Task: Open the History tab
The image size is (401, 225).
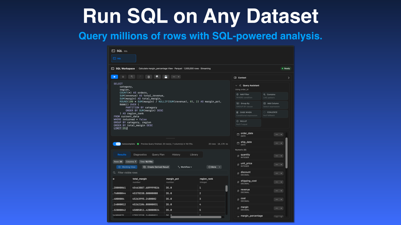Action: (176, 154)
